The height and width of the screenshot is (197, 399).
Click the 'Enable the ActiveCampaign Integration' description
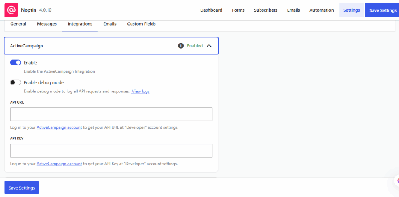pyautogui.click(x=59, y=71)
